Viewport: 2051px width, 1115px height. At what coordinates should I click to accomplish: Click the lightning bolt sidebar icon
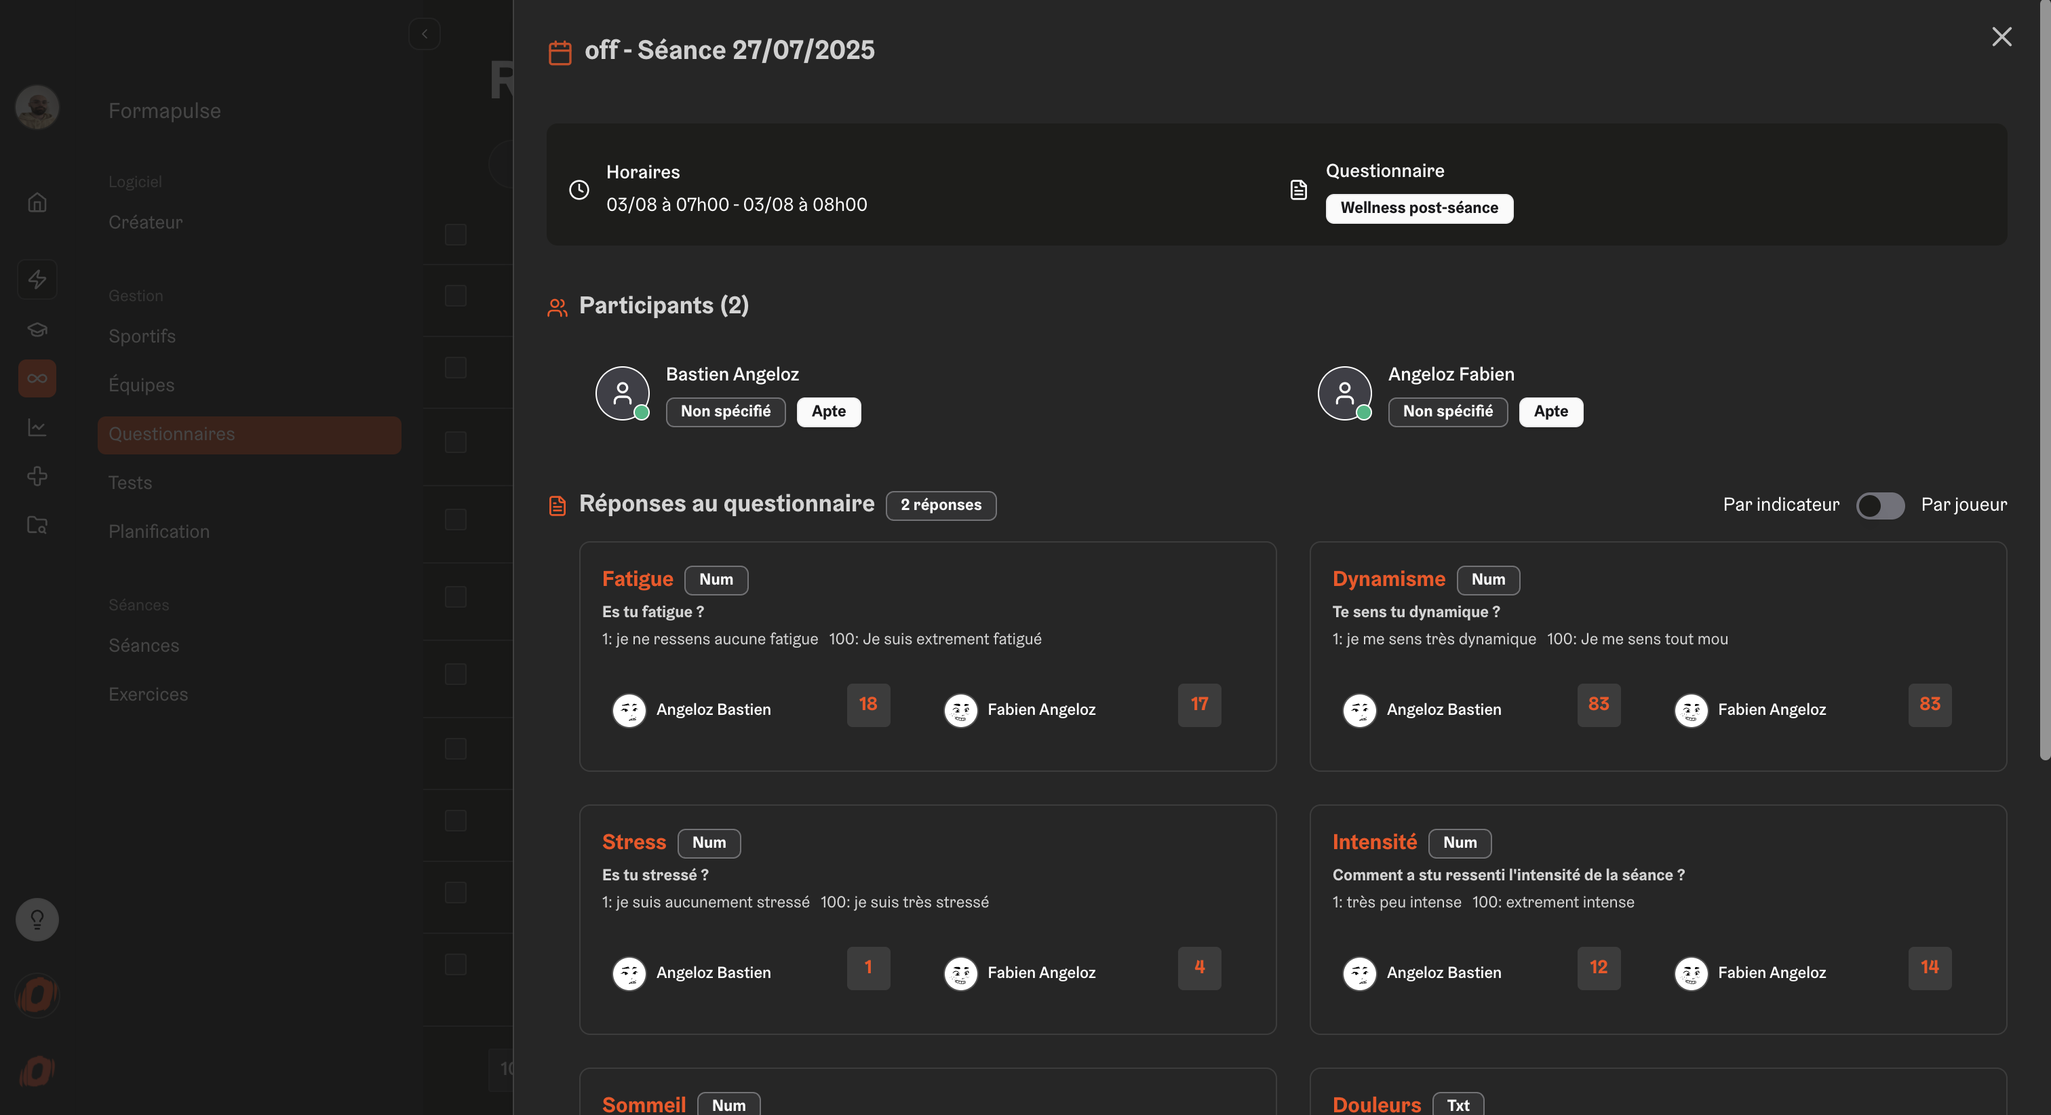(37, 279)
